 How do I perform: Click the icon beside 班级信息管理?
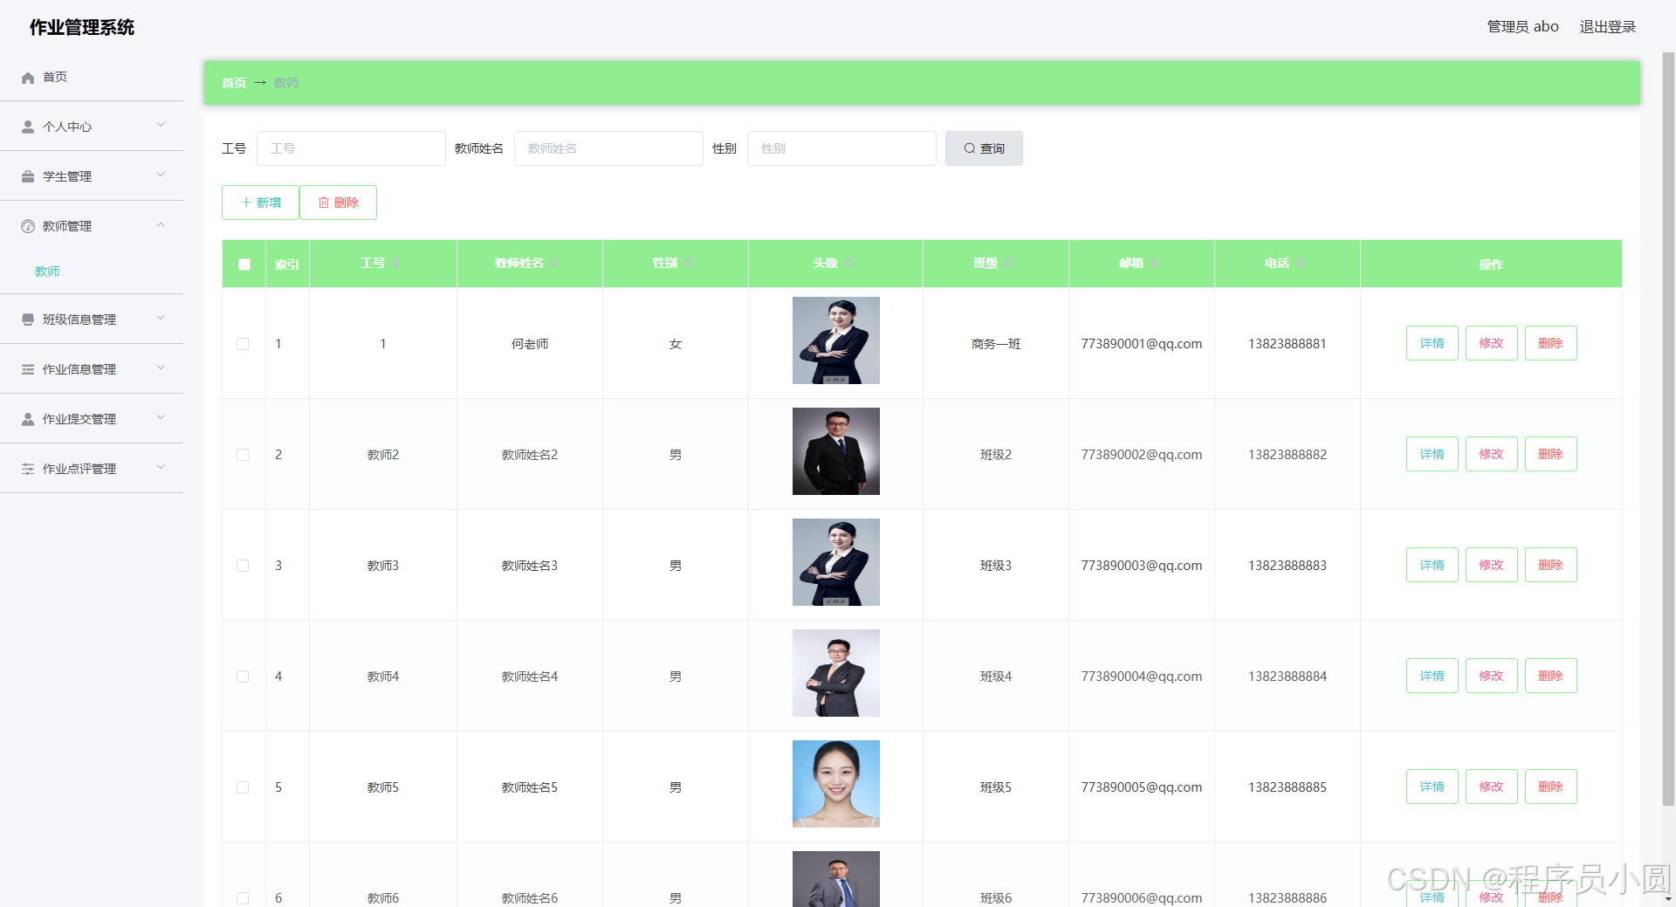click(28, 320)
